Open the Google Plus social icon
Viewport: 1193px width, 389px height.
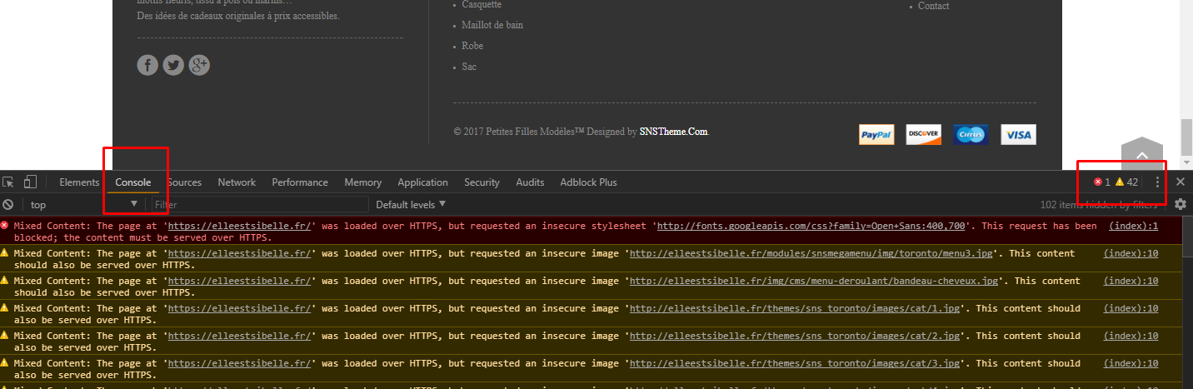point(199,65)
